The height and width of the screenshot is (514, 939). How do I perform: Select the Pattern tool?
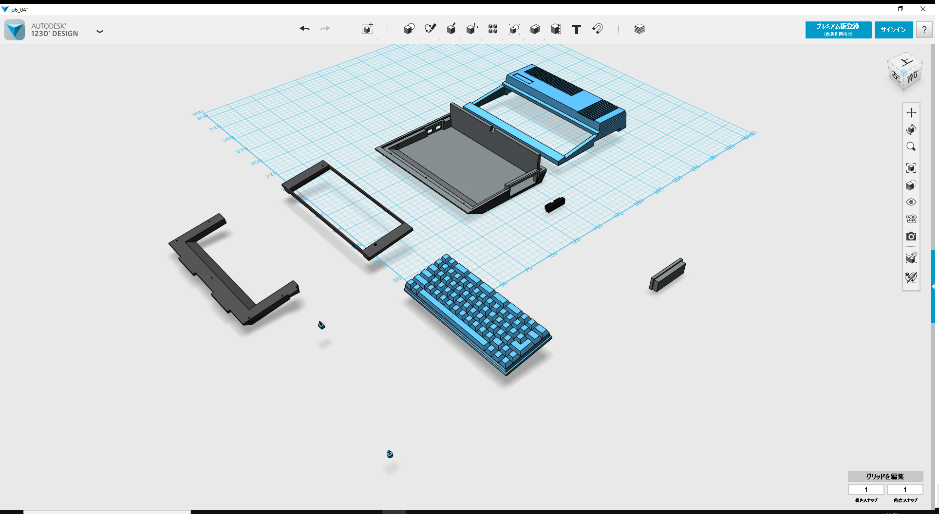492,29
